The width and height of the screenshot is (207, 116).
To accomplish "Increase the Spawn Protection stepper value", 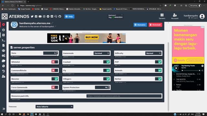I will [109, 87].
